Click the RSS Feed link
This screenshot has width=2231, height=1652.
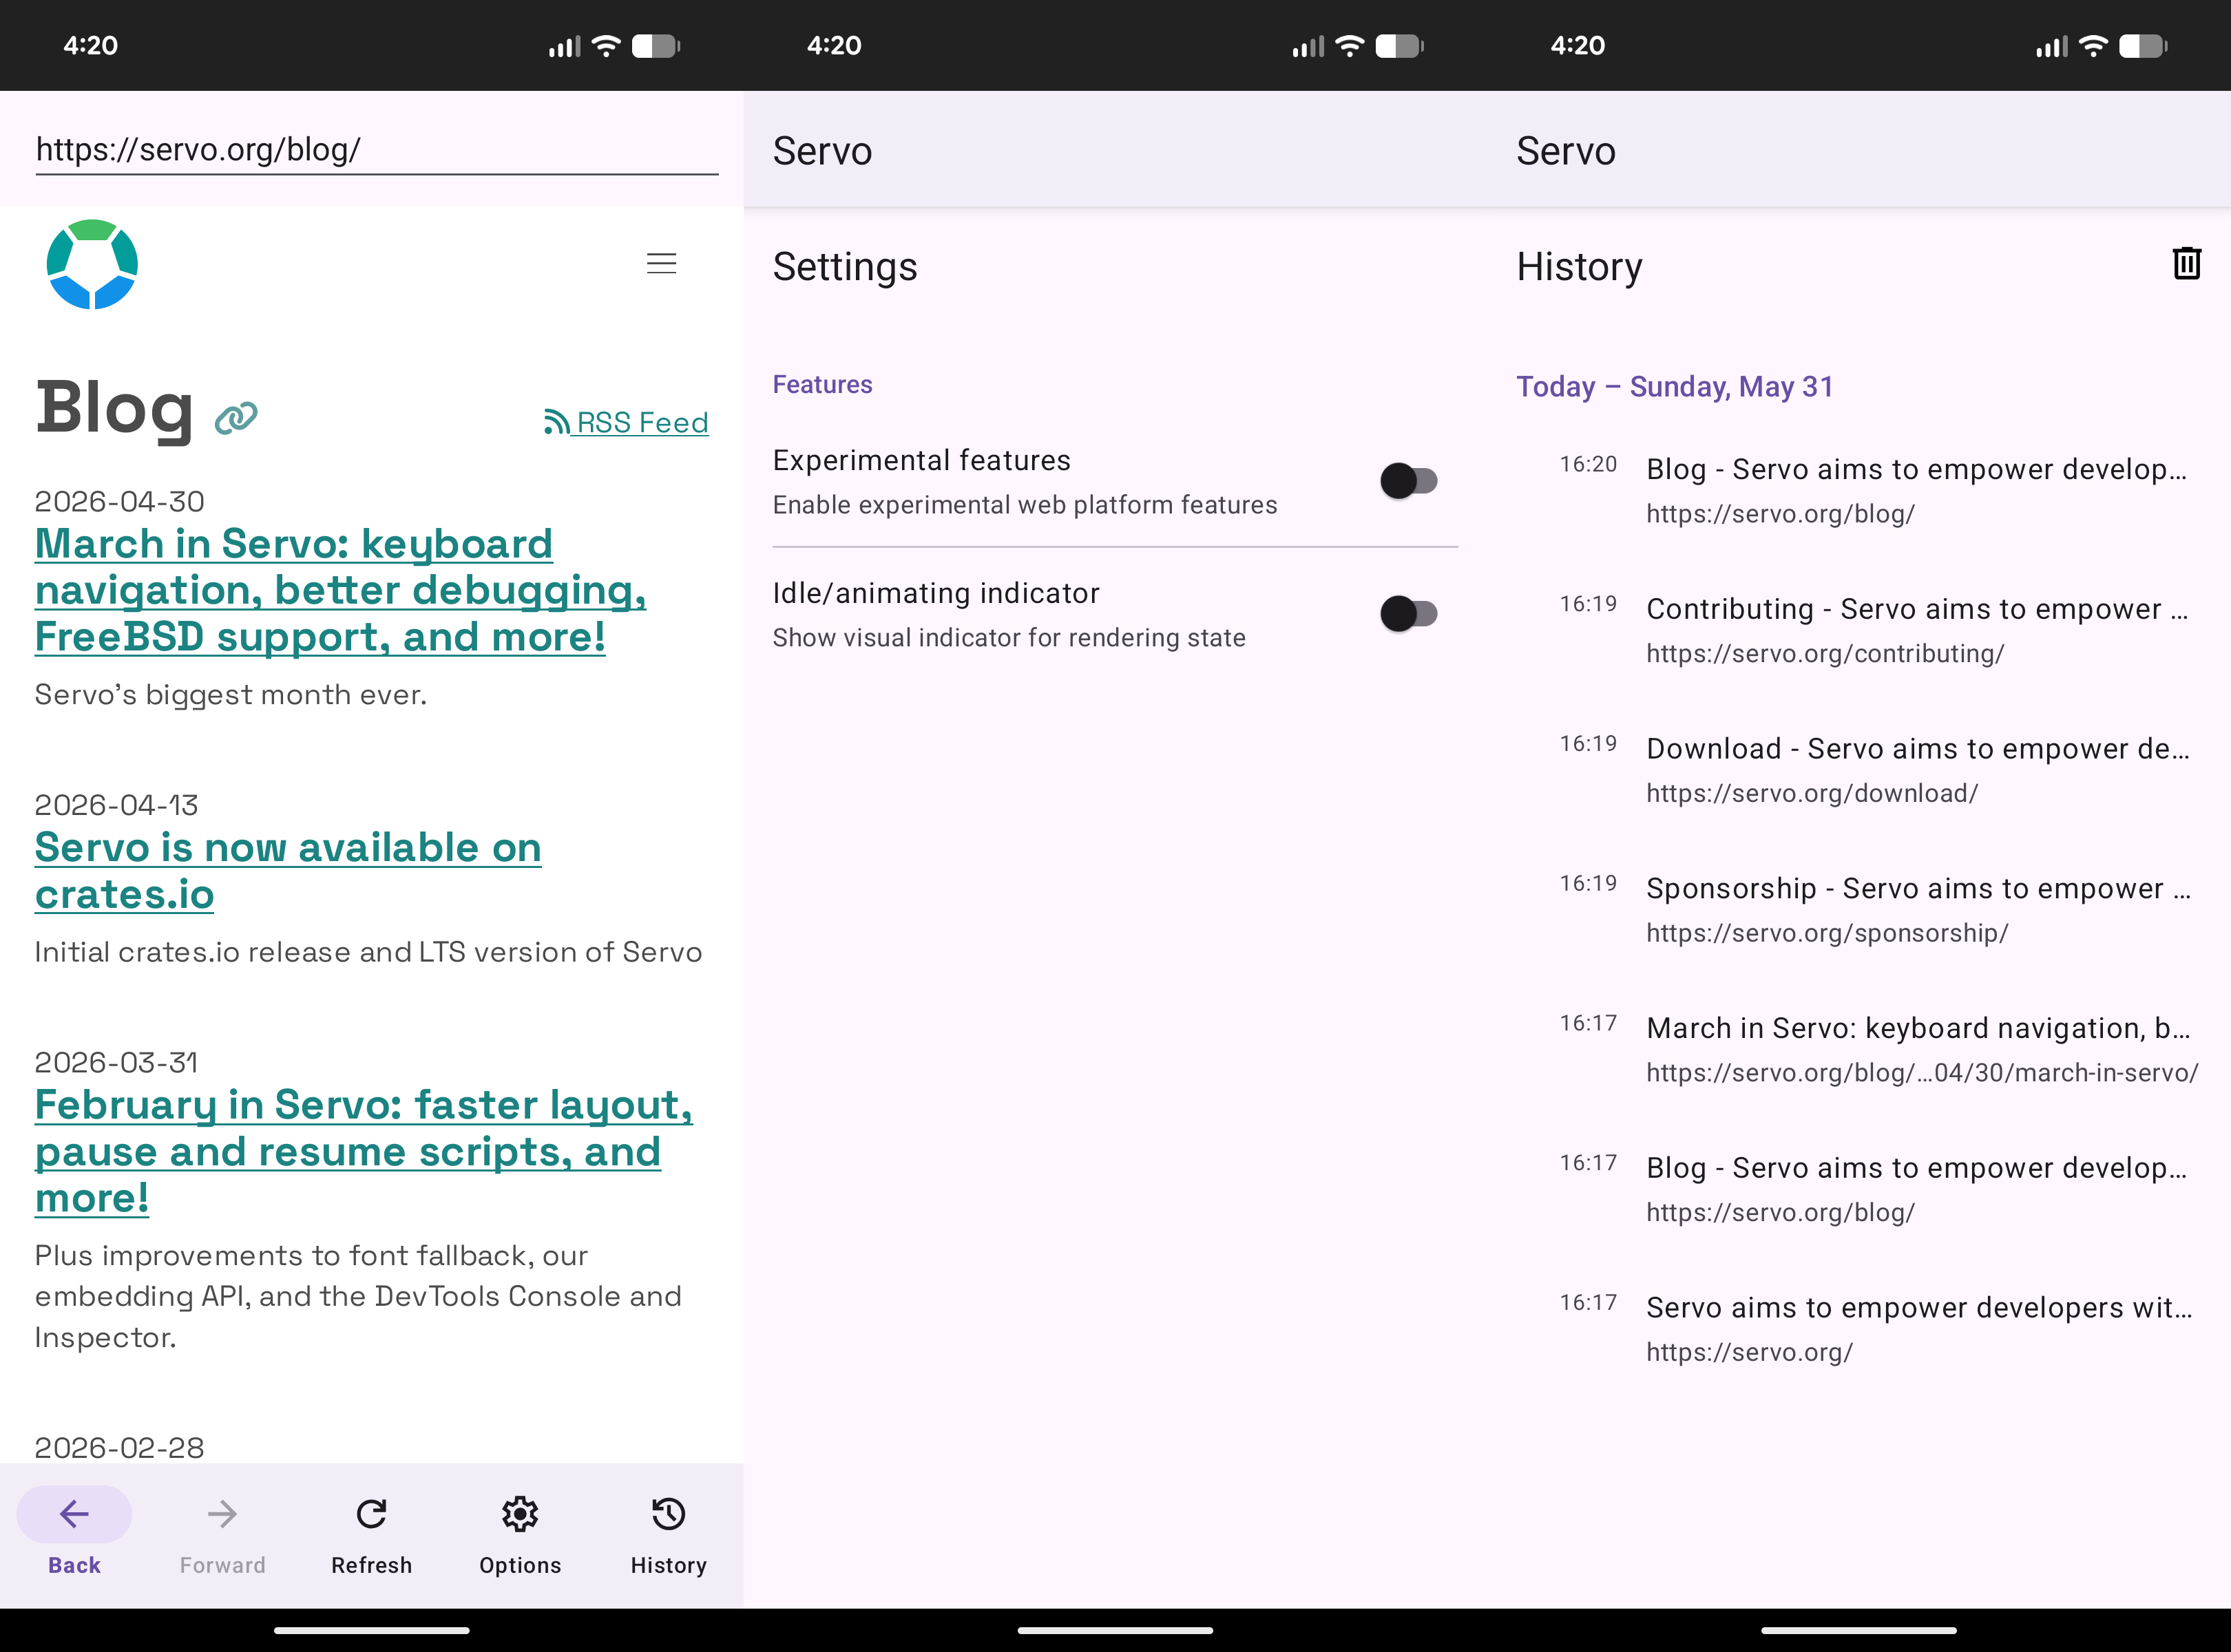627,422
